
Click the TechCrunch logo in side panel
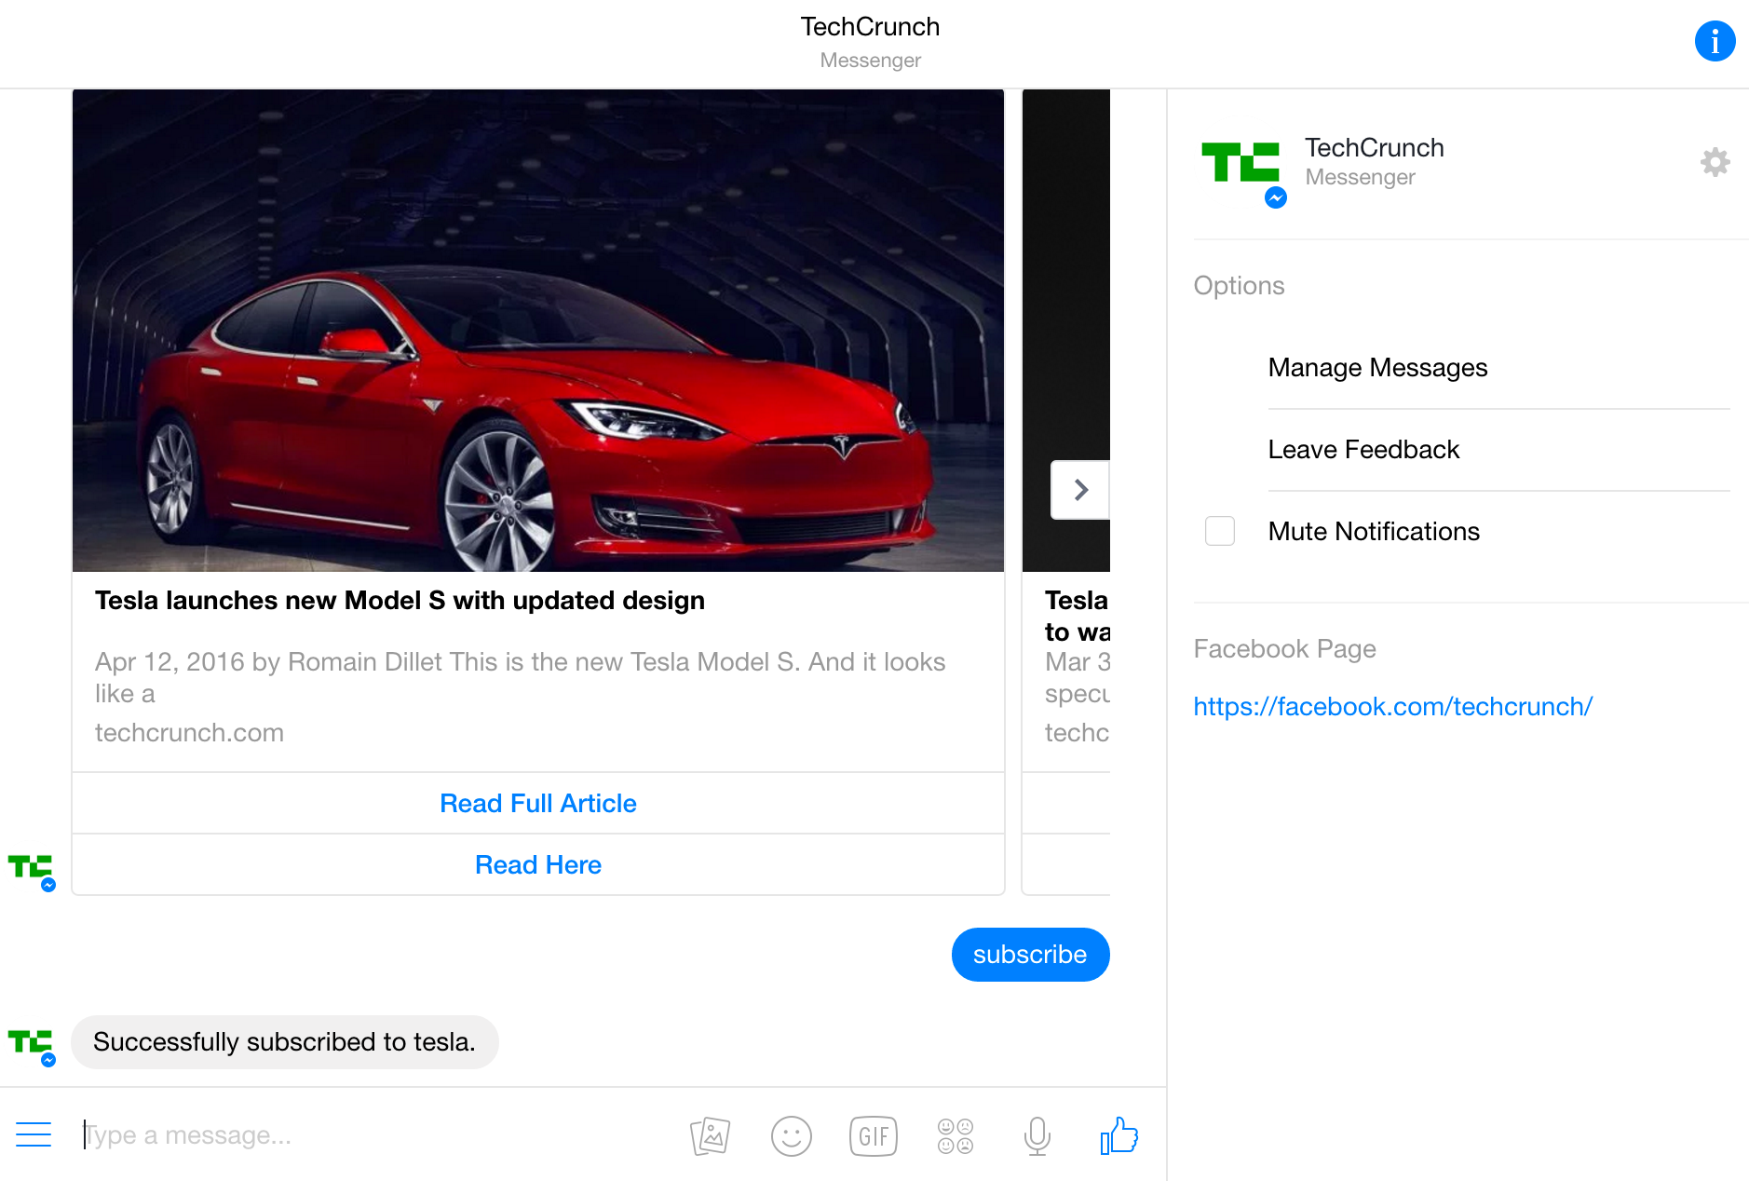click(1241, 164)
